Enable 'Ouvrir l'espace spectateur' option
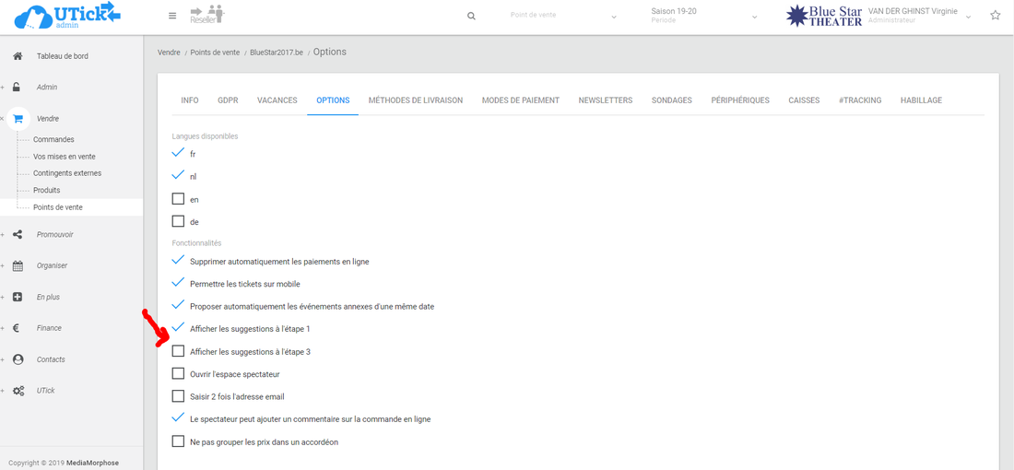Viewport: 1014px width, 470px height. [x=178, y=374]
